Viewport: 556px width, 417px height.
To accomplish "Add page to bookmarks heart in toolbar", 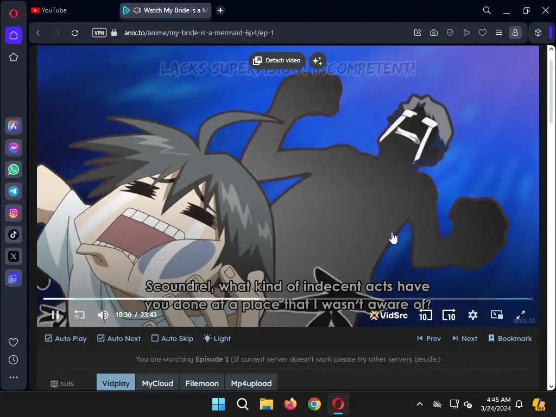I will point(483,33).
